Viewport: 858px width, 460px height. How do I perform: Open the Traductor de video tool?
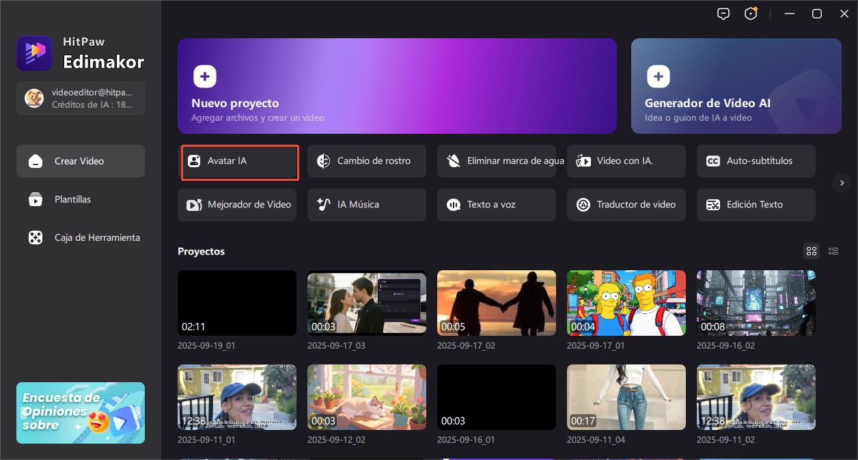click(x=626, y=205)
